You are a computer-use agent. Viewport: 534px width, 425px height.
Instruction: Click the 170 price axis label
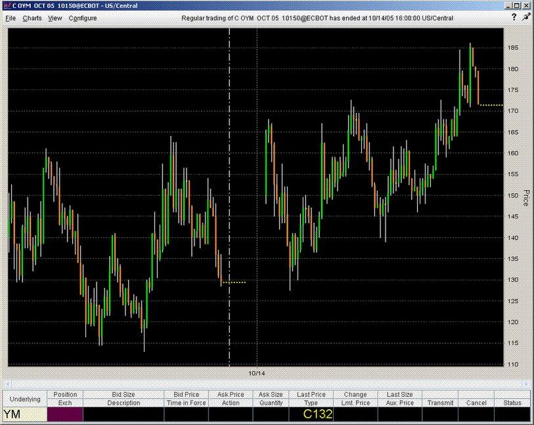(x=513, y=111)
